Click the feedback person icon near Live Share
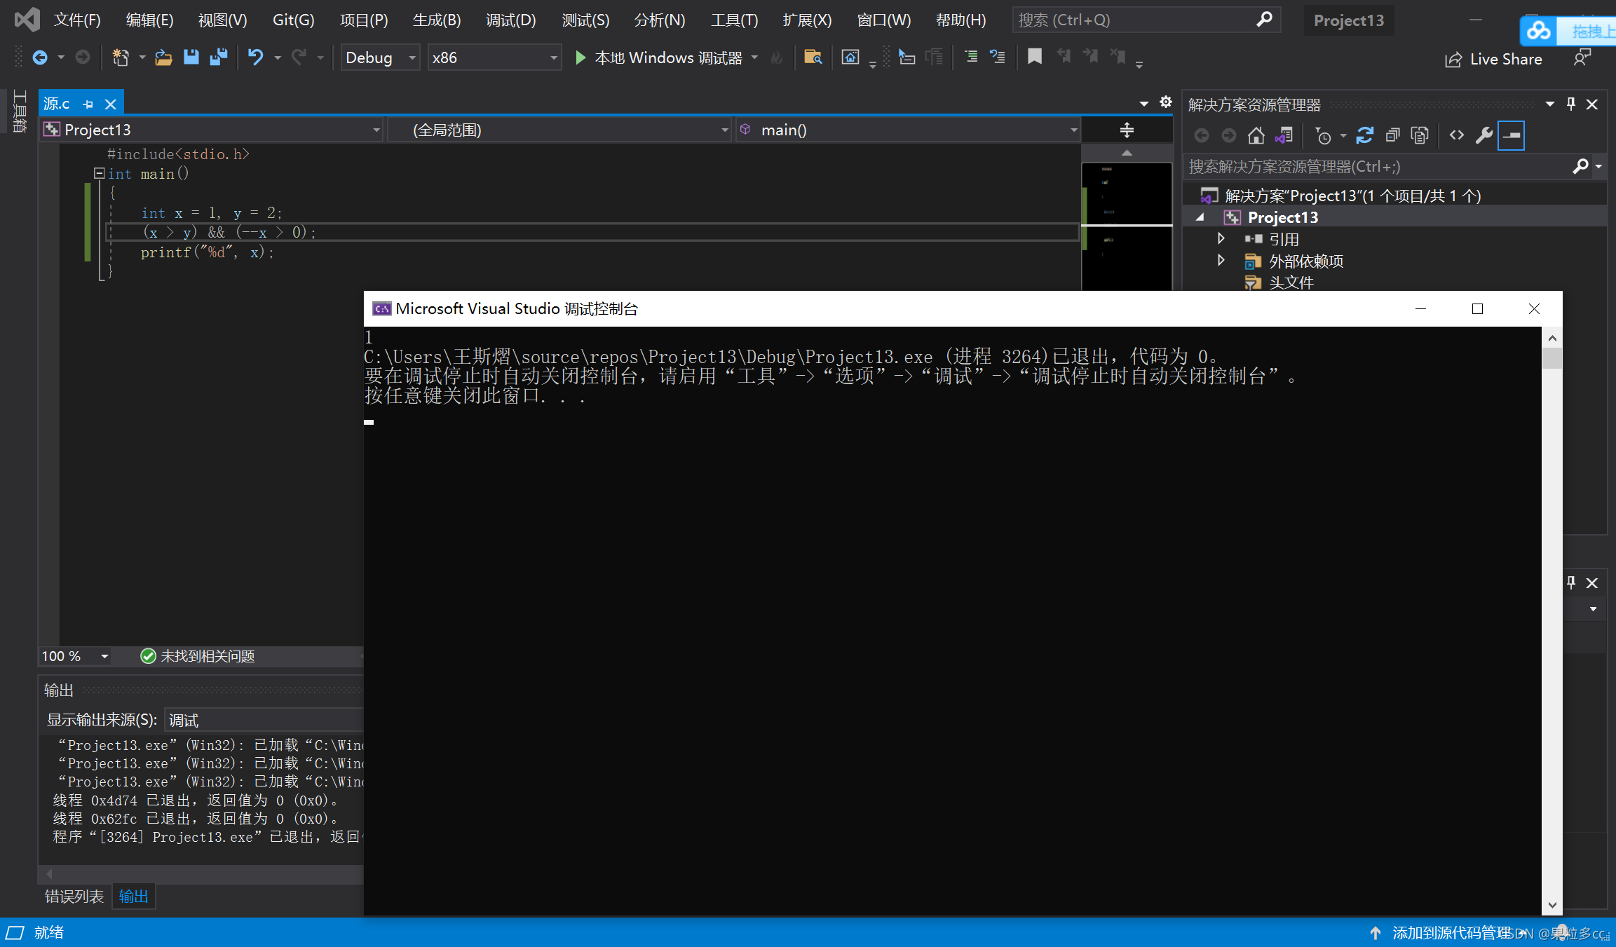 (x=1582, y=58)
